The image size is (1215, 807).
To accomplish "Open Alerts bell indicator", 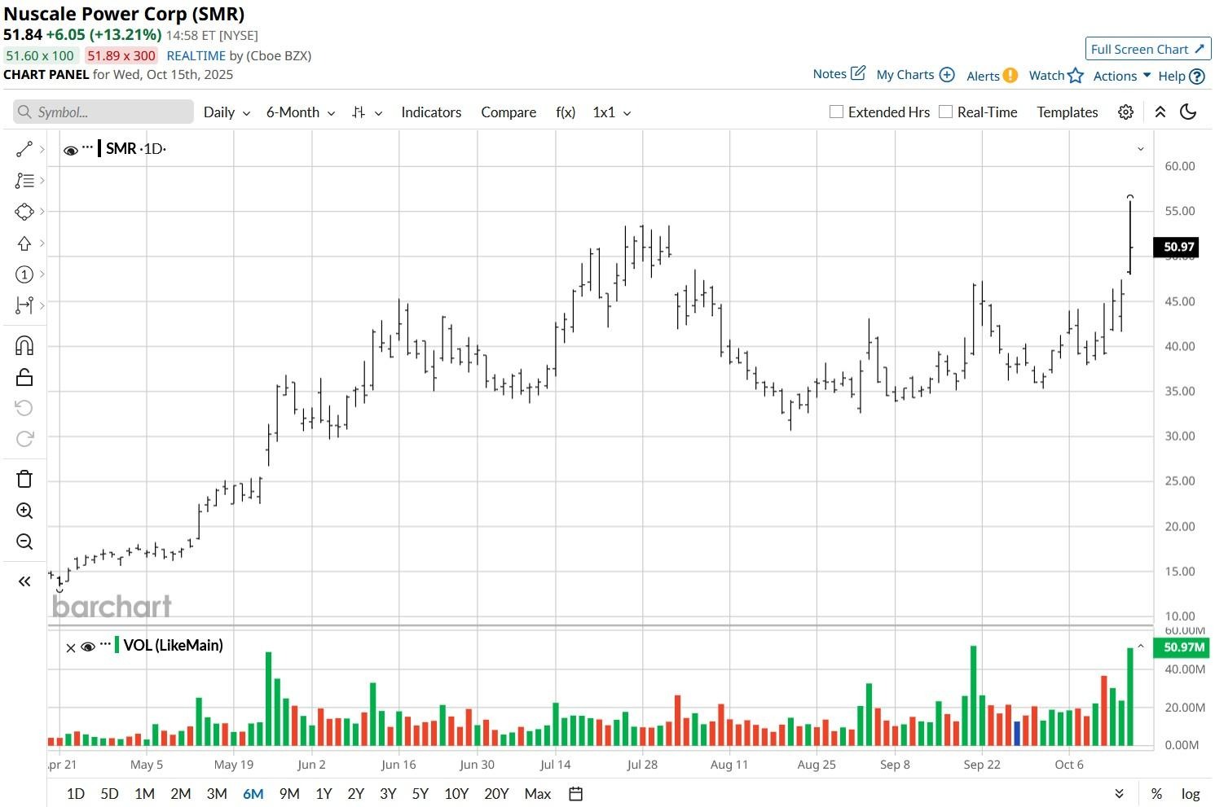I will point(1010,76).
